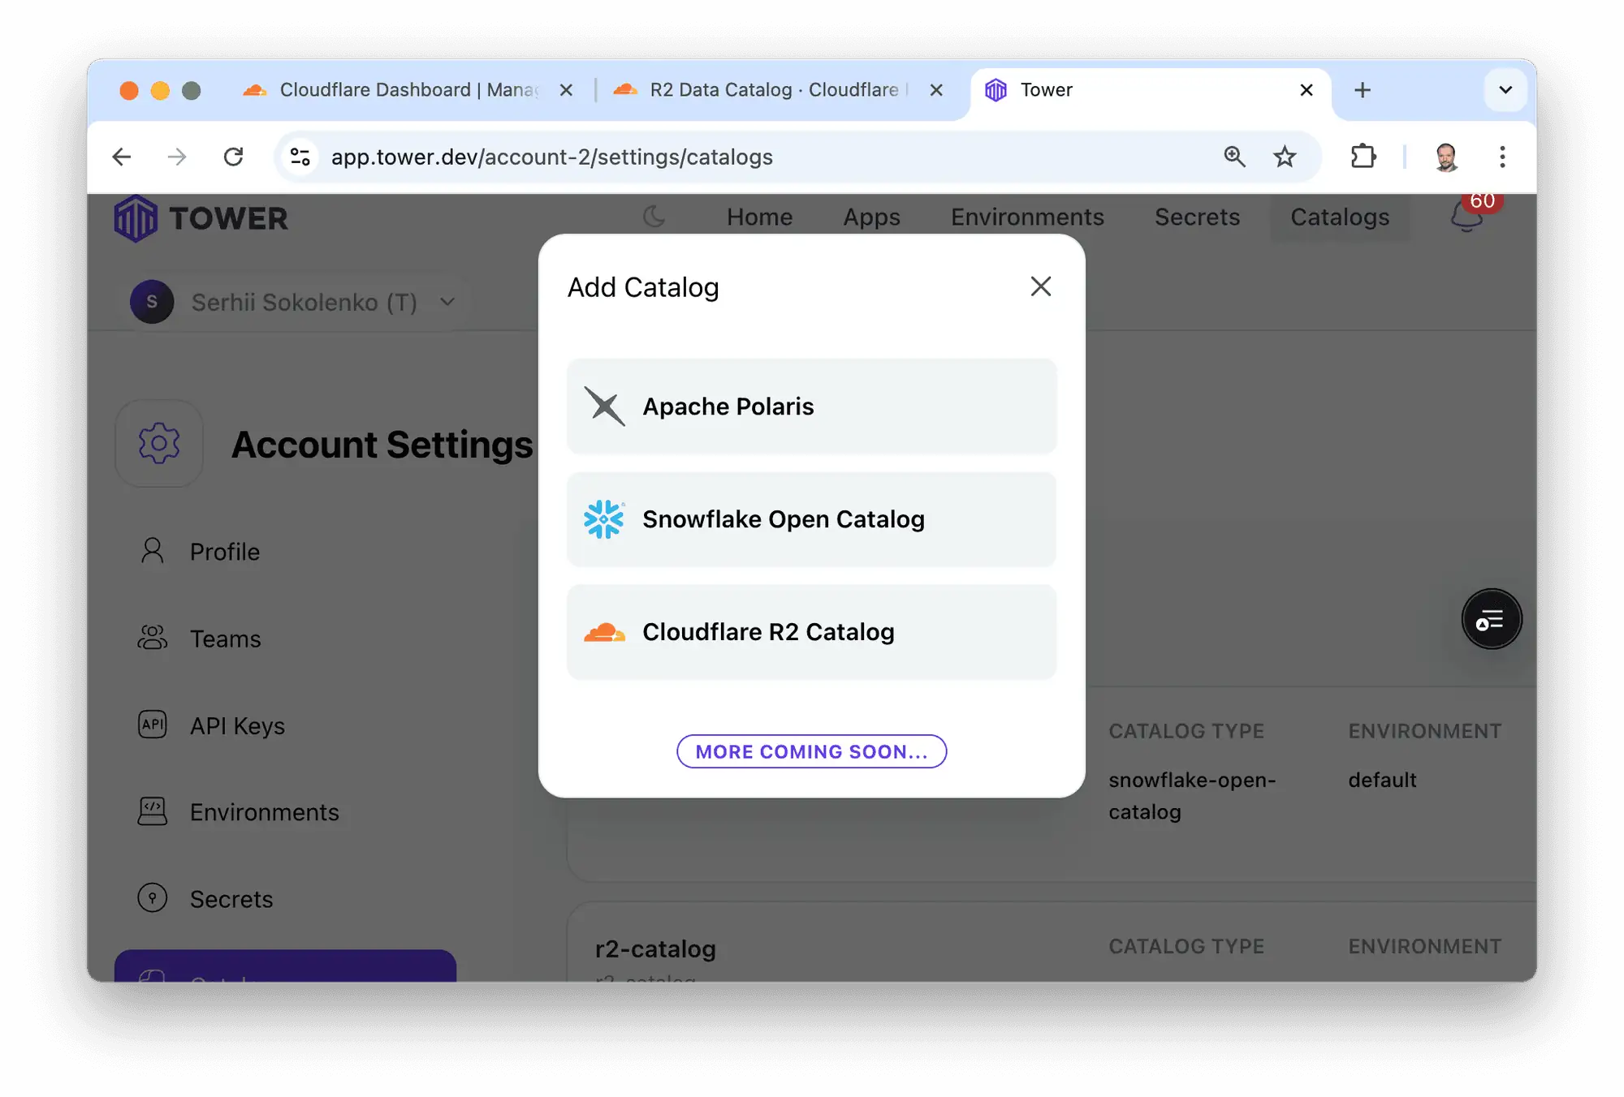Open notifications bell with 60 badge
This screenshot has width=1624, height=1097.
1466,216
